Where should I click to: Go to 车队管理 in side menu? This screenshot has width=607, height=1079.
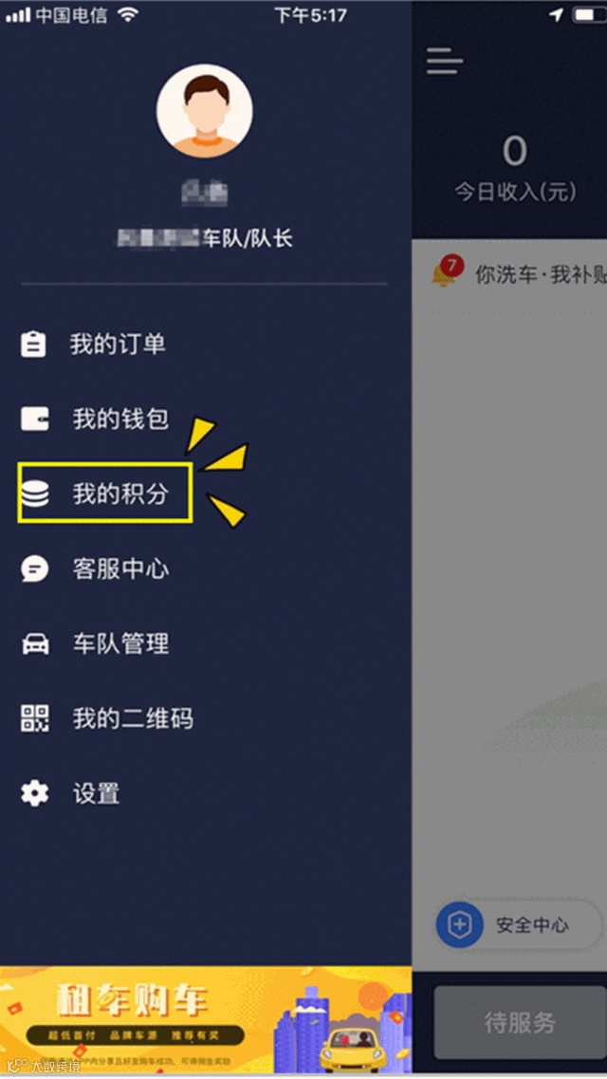pos(120,643)
